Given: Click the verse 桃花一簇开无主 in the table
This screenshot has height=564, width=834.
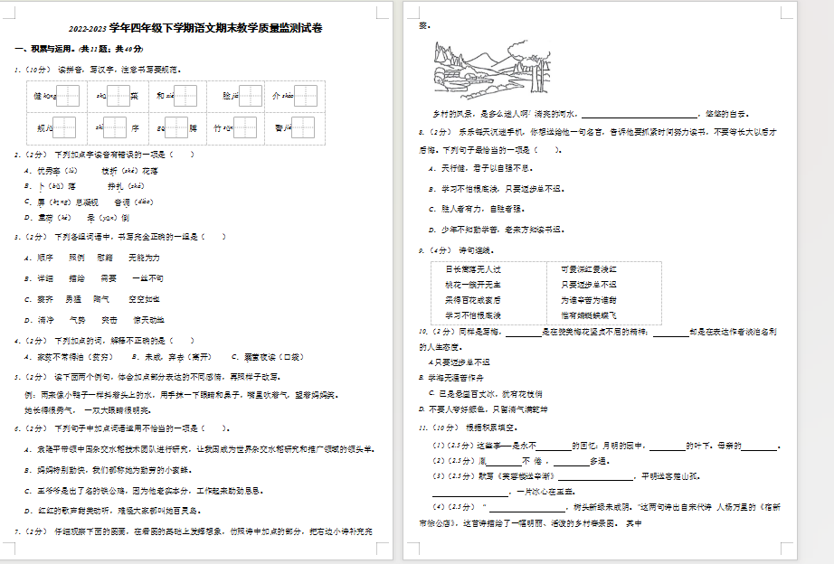Looking at the screenshot, I should (x=473, y=285).
